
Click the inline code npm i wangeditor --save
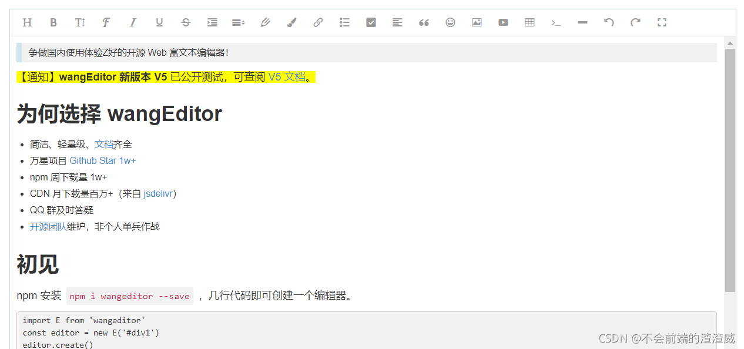click(x=130, y=296)
